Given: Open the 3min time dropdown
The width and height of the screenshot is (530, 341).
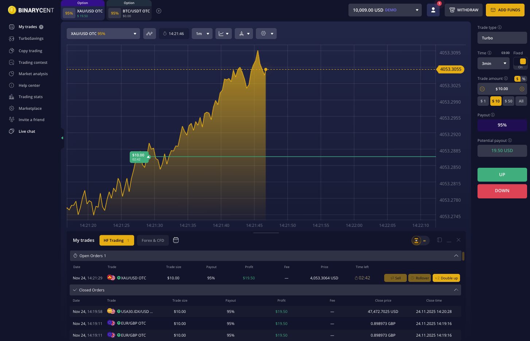Looking at the screenshot, I should point(493,63).
